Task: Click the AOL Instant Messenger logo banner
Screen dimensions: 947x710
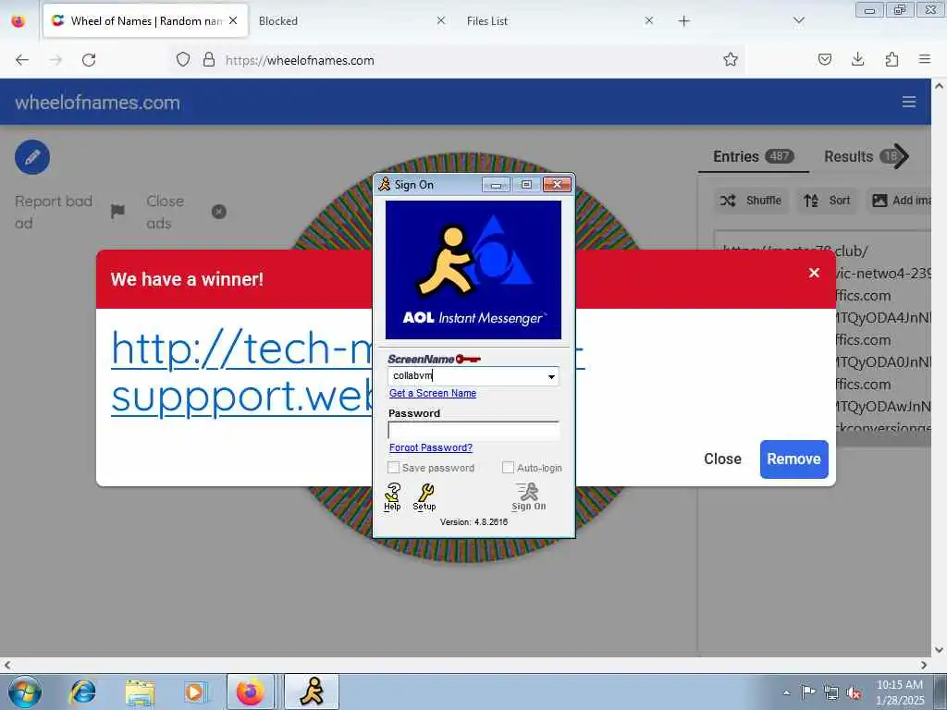Action: tap(473, 270)
